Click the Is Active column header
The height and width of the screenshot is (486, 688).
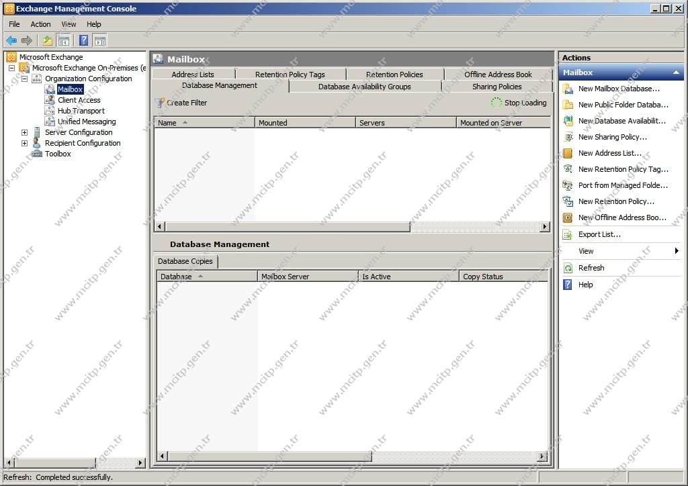tap(409, 277)
